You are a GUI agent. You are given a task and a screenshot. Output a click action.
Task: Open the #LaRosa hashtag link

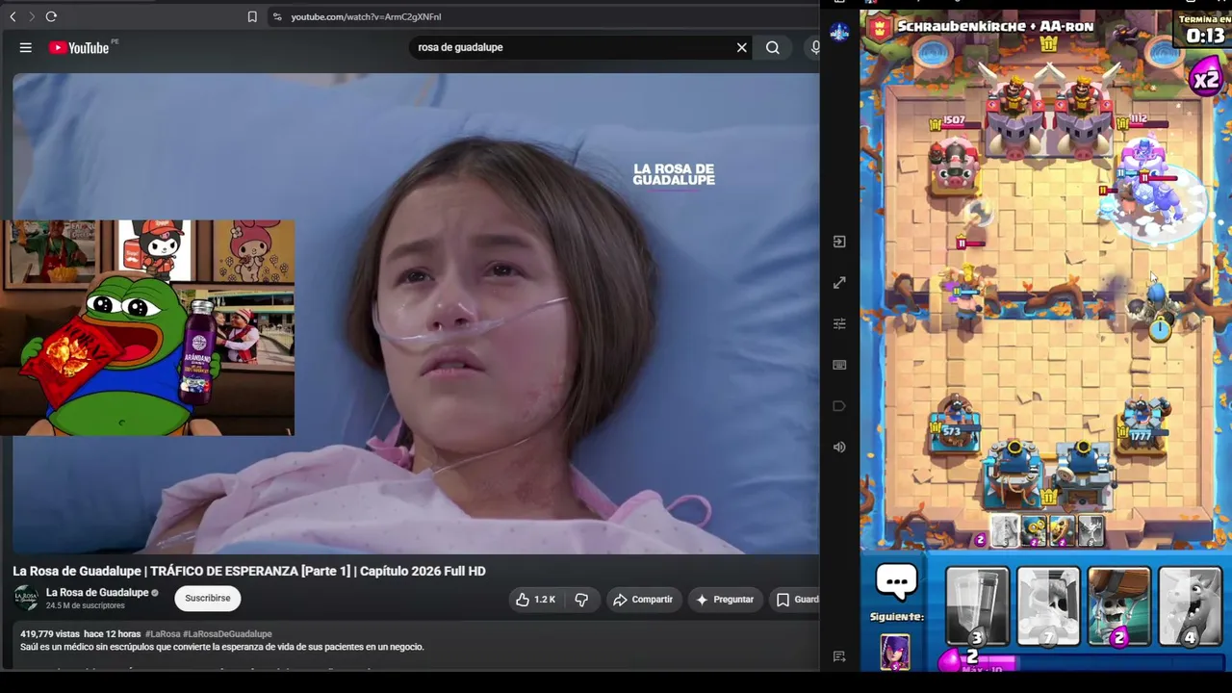pos(163,634)
